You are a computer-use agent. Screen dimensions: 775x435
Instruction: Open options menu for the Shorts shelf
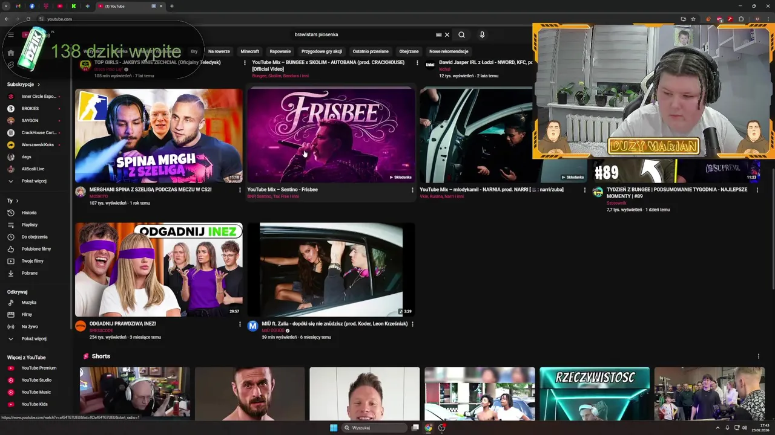[x=758, y=356]
